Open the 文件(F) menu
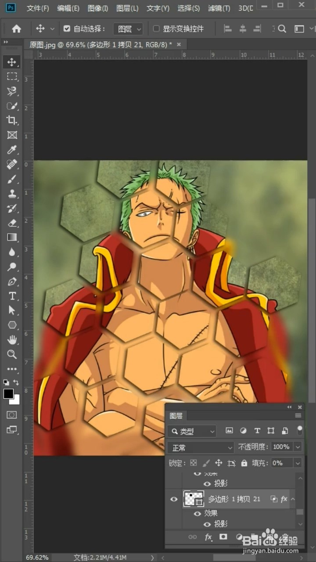Viewport: 316px width, 562px height. (38, 8)
